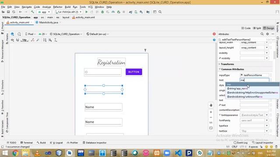
Task: Click the Debug app bug icon
Action: [102, 12]
